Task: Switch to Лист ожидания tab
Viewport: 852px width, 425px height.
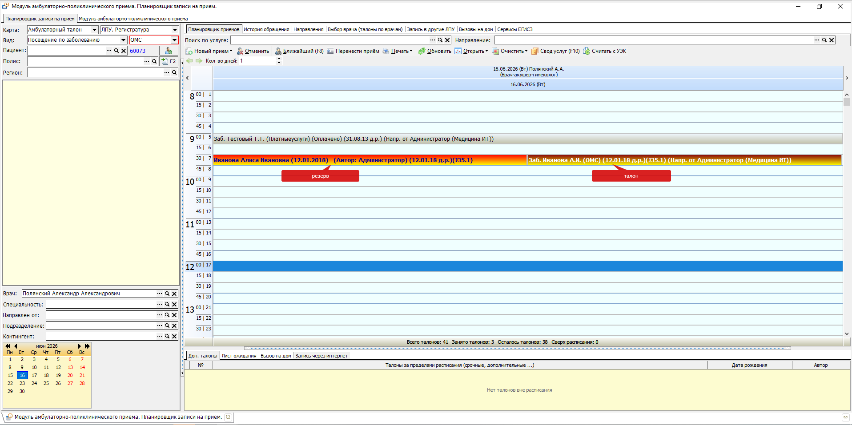Action: coord(239,356)
